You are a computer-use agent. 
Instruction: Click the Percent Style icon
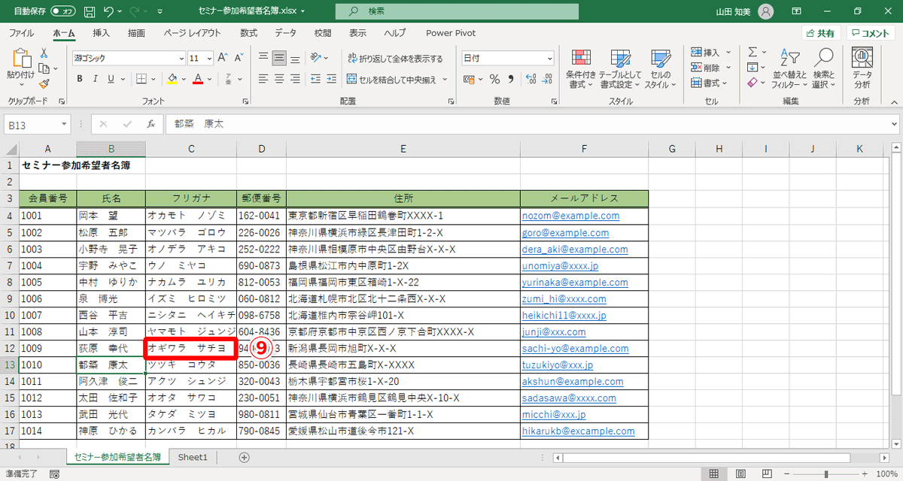[x=494, y=79]
